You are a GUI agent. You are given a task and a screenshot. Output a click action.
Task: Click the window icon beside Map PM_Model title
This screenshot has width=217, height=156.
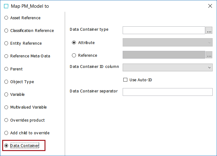pyautogui.click(x=6, y=6)
